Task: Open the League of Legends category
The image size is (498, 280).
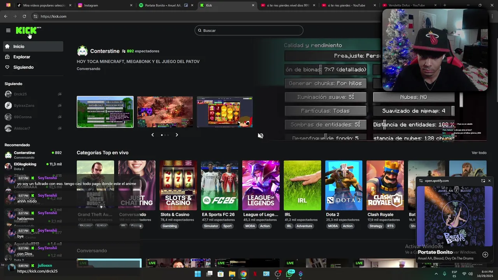Action: click(261, 185)
